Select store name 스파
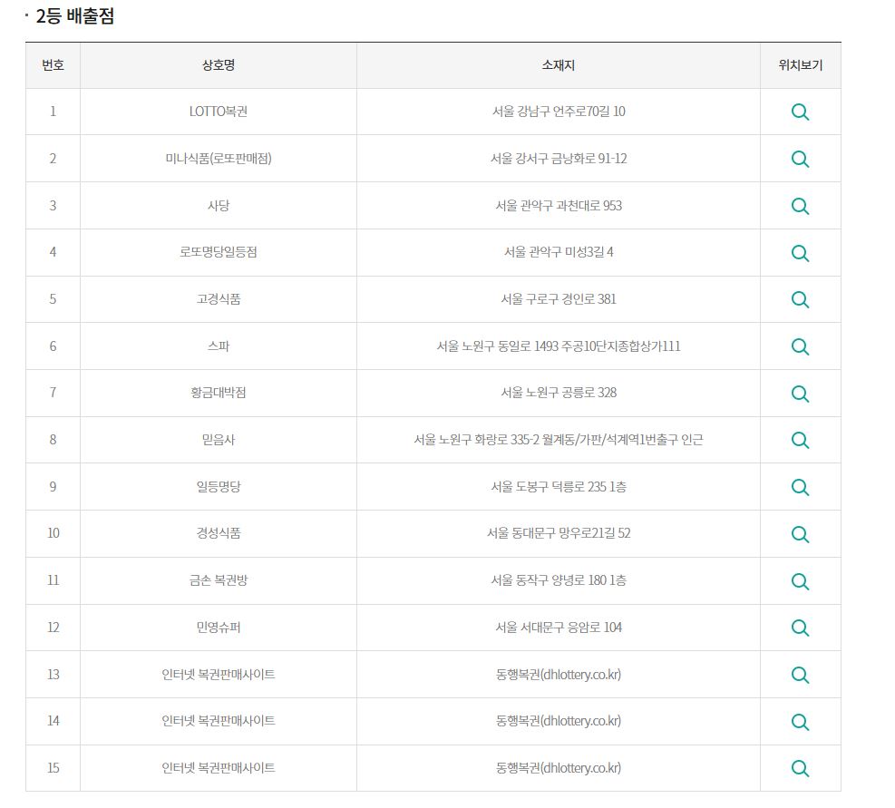 coord(219,346)
